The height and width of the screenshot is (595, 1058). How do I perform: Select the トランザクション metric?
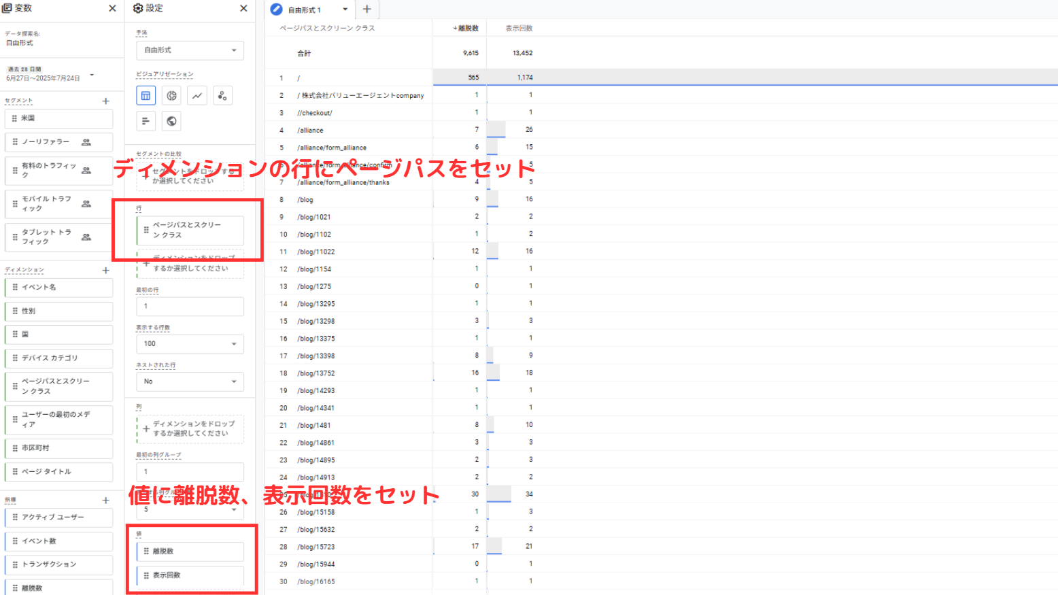(59, 564)
